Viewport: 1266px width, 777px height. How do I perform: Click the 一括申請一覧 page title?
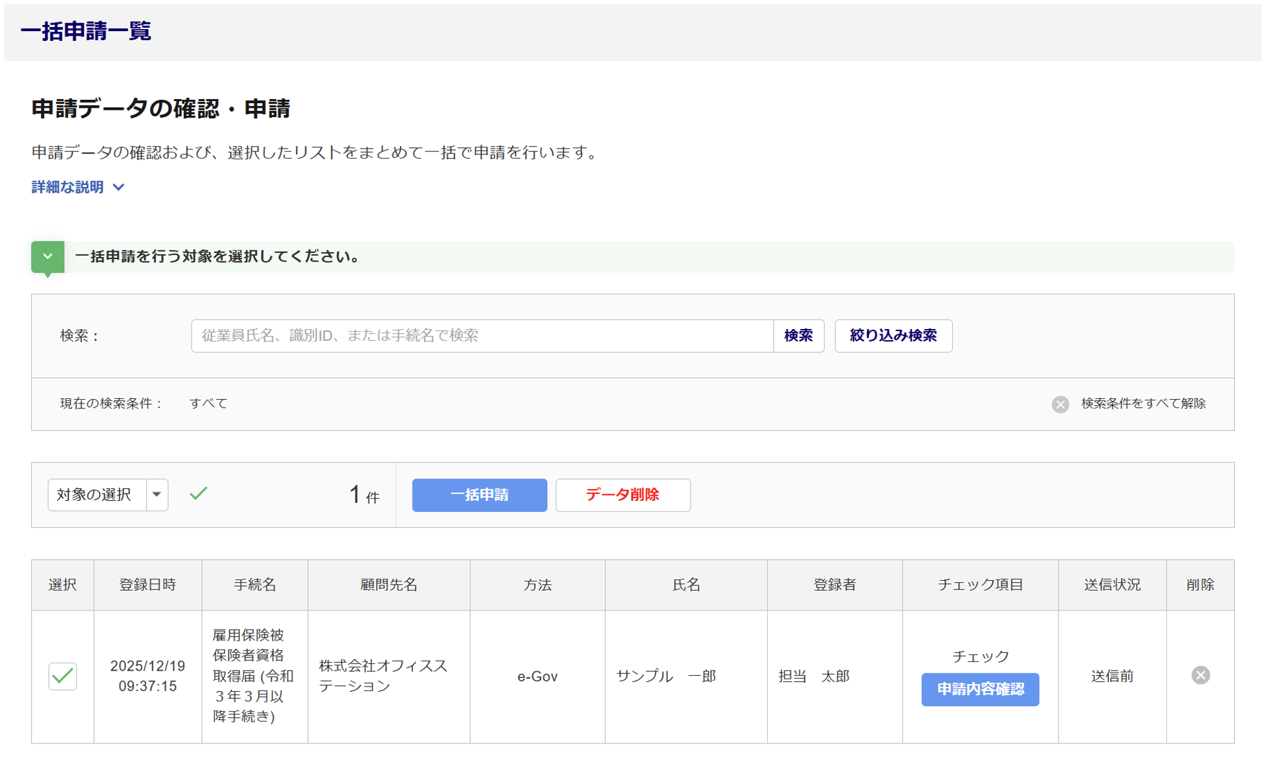pyautogui.click(x=86, y=31)
